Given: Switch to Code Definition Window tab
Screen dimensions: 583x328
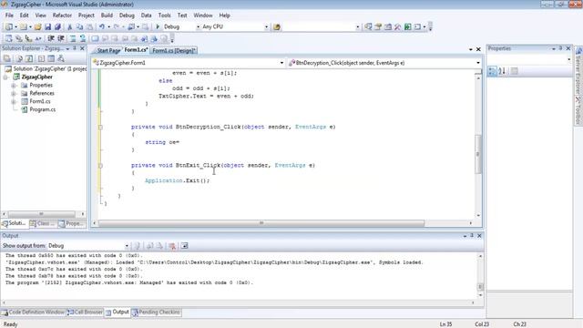Looking at the screenshot, I should (33, 313).
